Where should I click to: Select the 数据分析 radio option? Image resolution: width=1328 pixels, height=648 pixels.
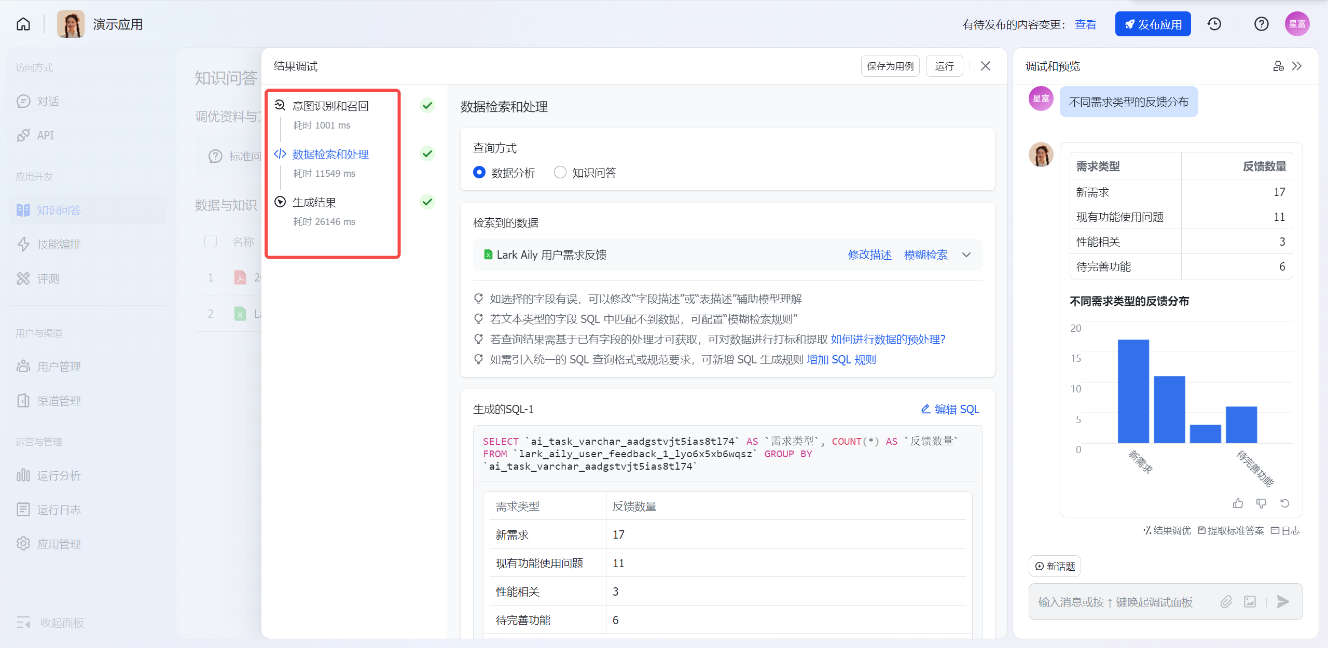(479, 173)
